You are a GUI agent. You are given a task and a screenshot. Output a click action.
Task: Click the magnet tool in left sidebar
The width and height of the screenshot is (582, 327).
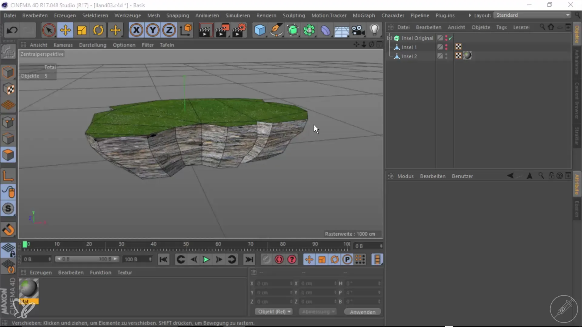point(8,230)
